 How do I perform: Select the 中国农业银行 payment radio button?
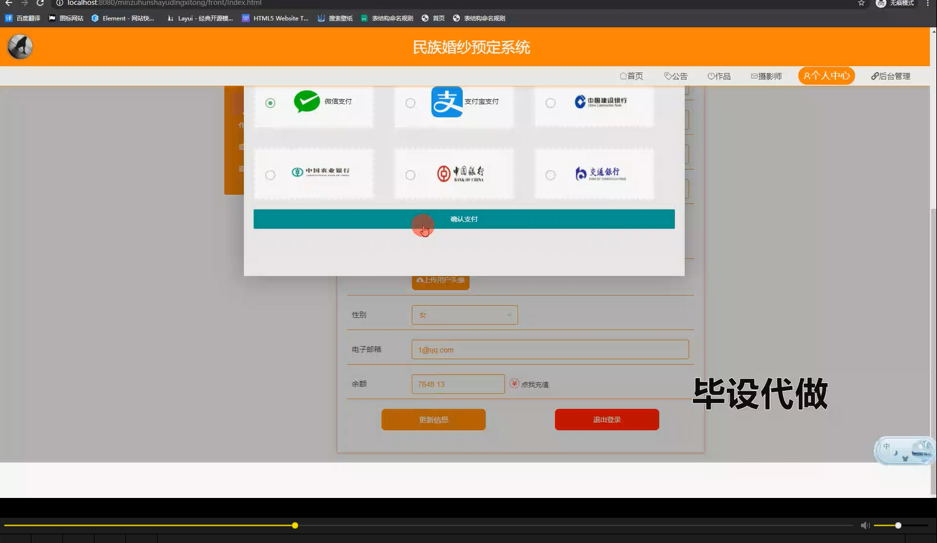(x=270, y=175)
